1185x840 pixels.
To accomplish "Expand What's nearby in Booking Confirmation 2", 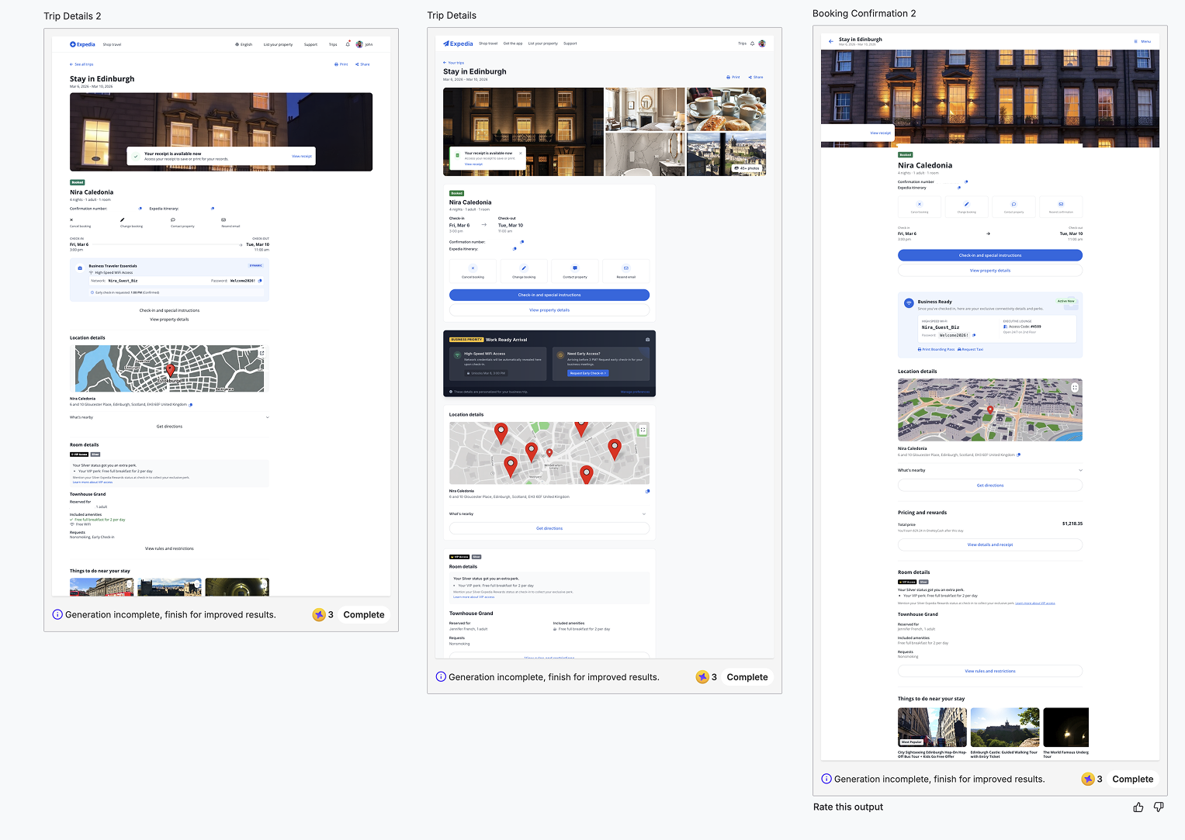I will (990, 470).
